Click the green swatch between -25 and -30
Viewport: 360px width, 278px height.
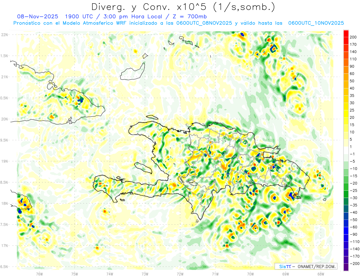(x=346, y=194)
